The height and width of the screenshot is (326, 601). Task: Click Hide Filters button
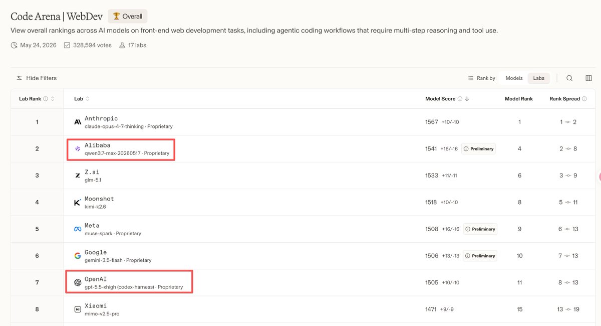[37, 78]
